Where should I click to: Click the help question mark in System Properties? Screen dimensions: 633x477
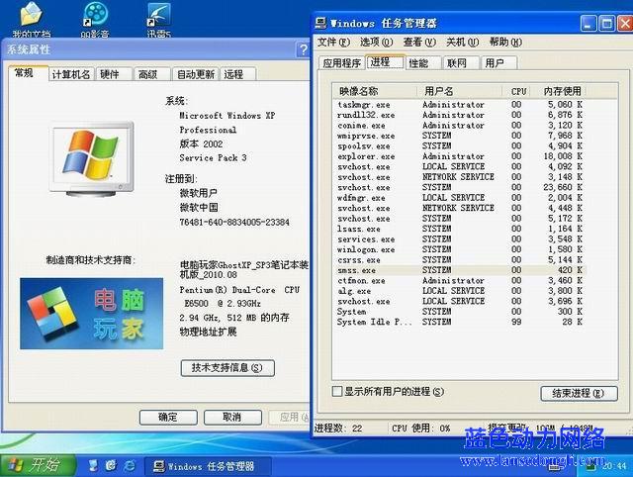point(303,49)
